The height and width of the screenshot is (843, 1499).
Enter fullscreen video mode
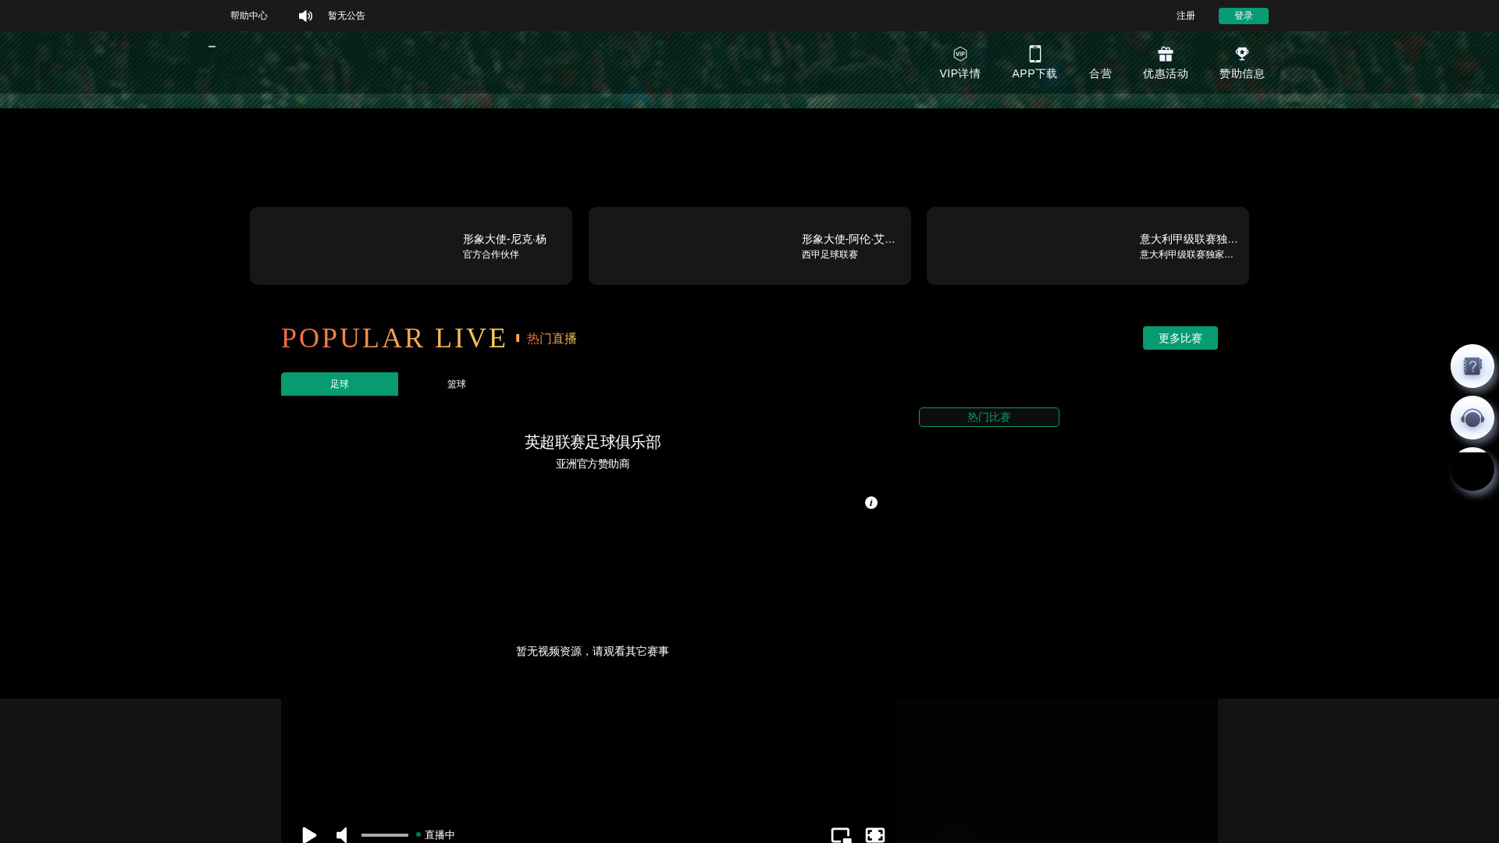tap(874, 834)
